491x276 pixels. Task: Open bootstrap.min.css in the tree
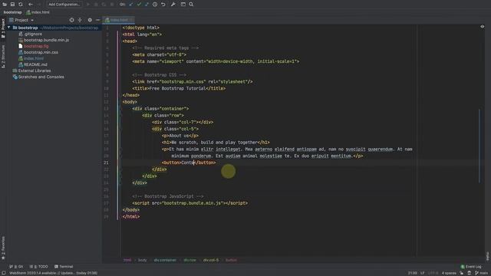[x=38, y=52]
